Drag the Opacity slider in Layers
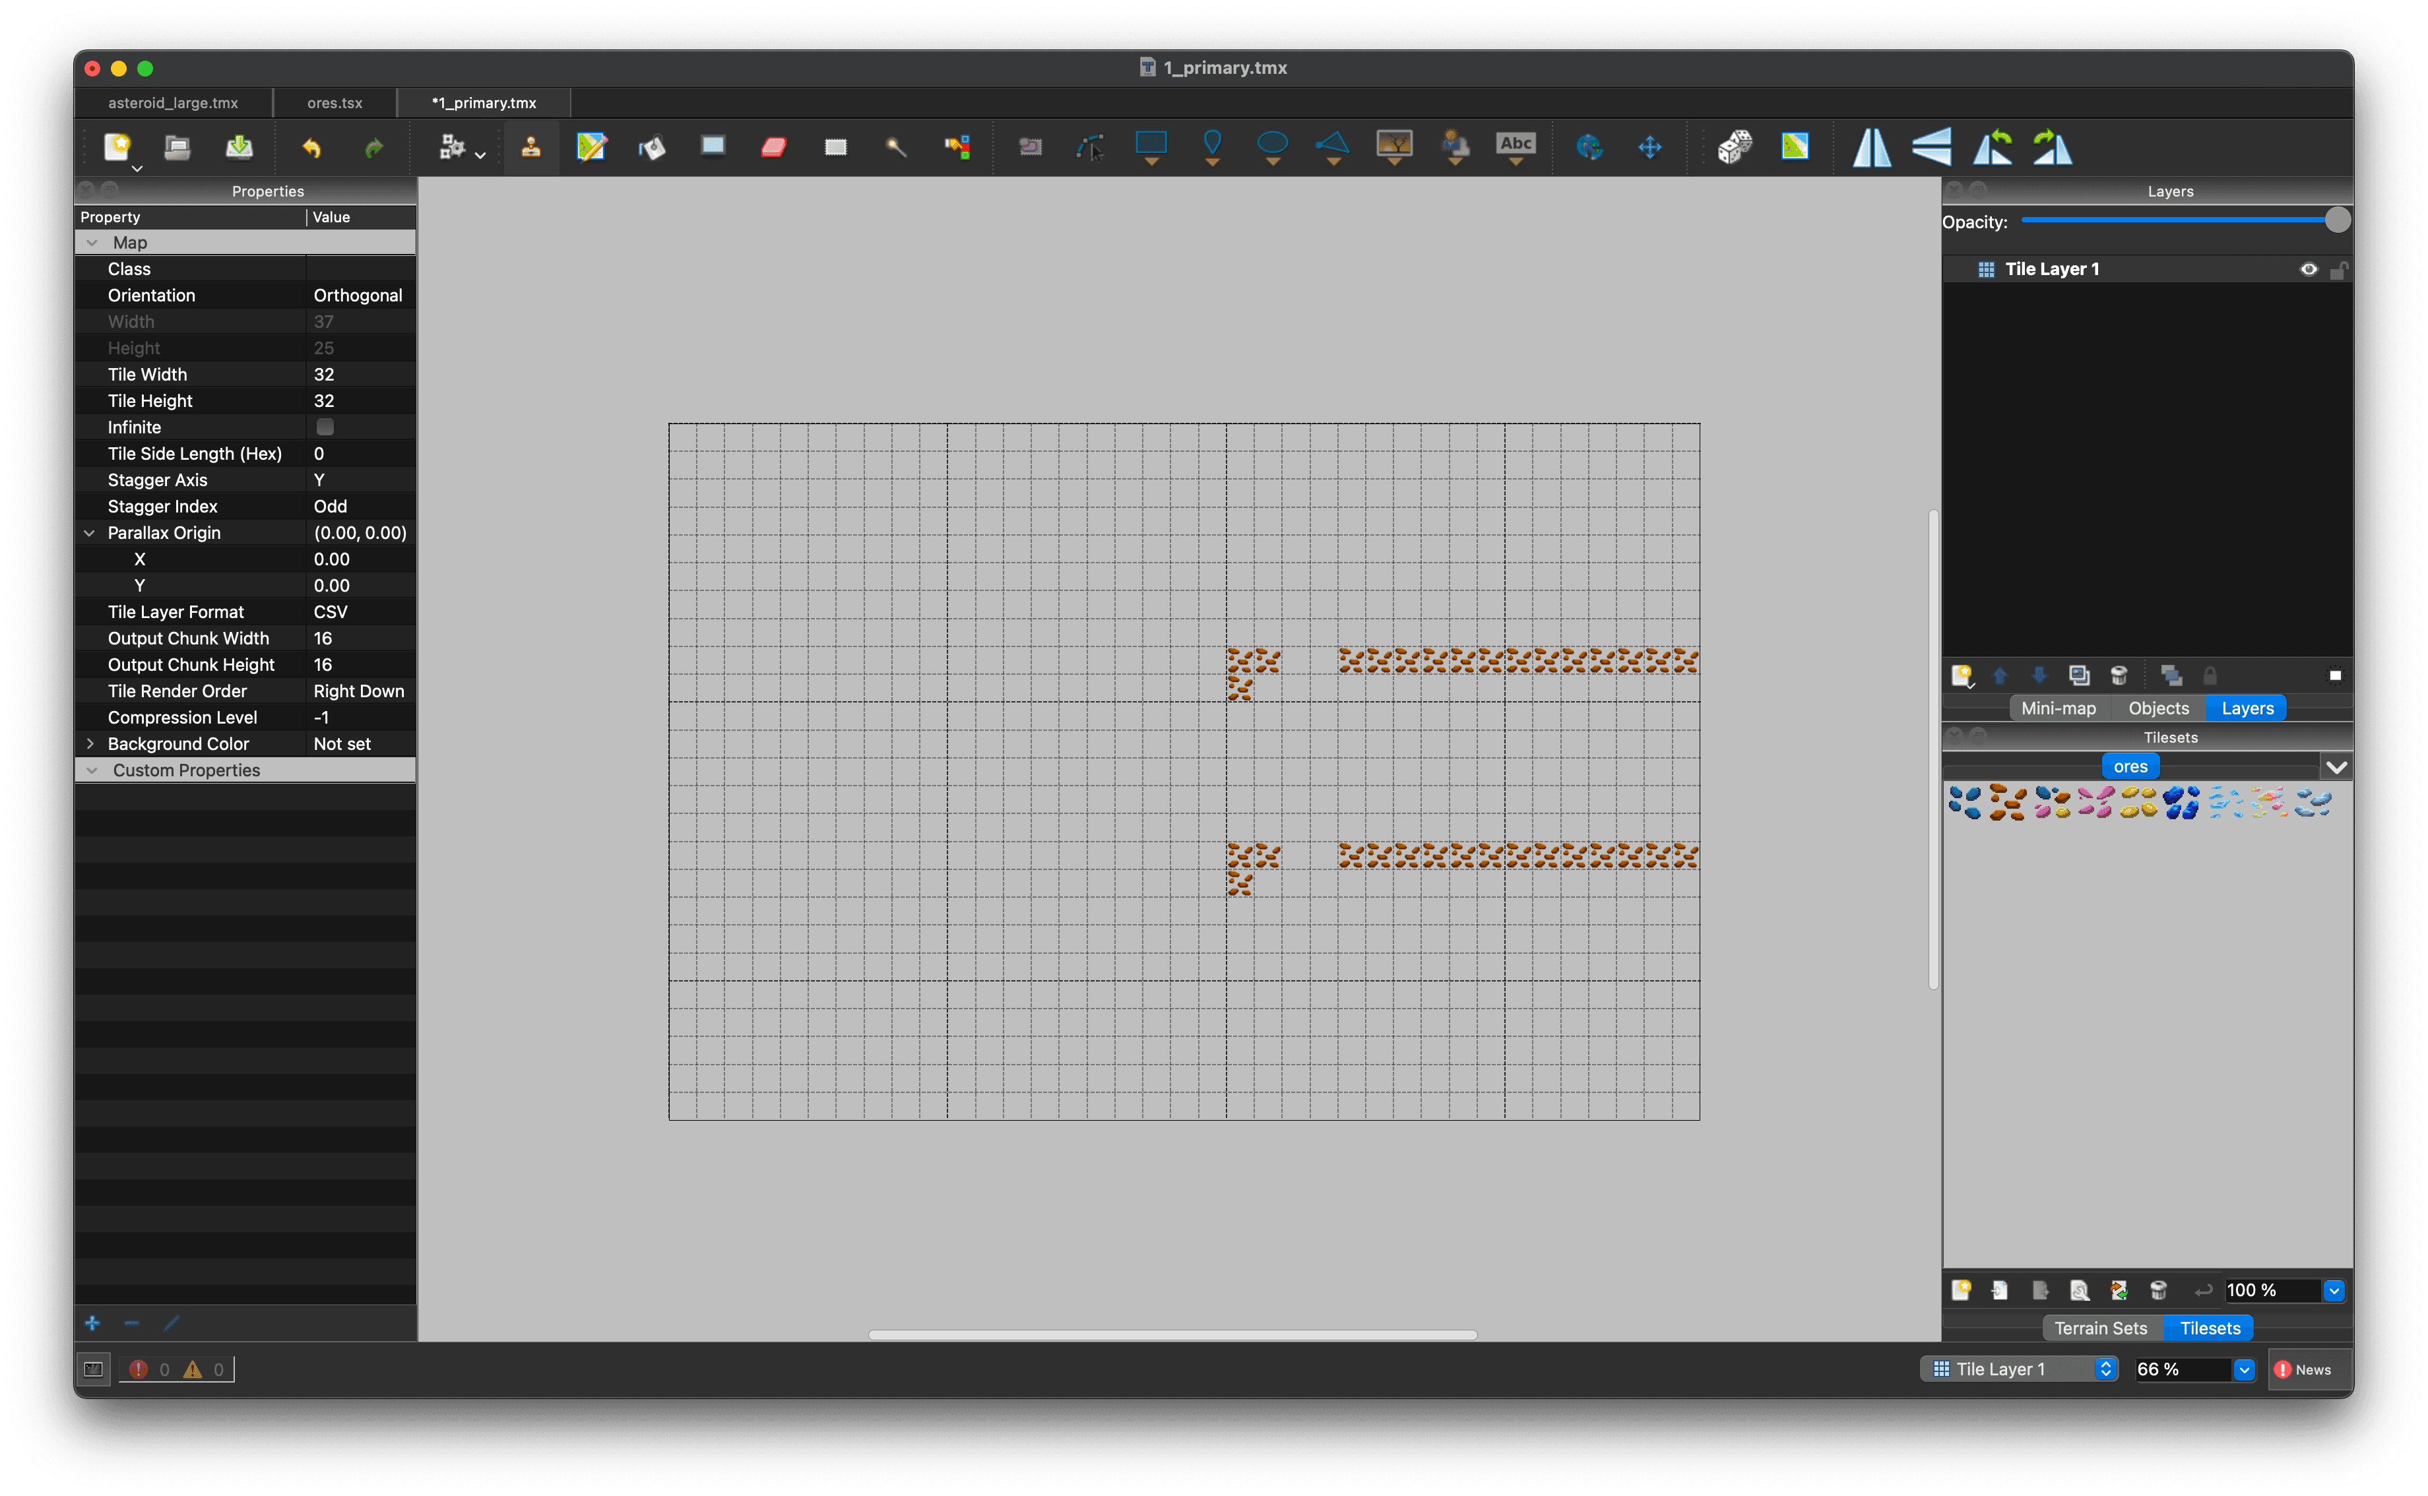The image size is (2428, 1496). pyautogui.click(x=2336, y=220)
